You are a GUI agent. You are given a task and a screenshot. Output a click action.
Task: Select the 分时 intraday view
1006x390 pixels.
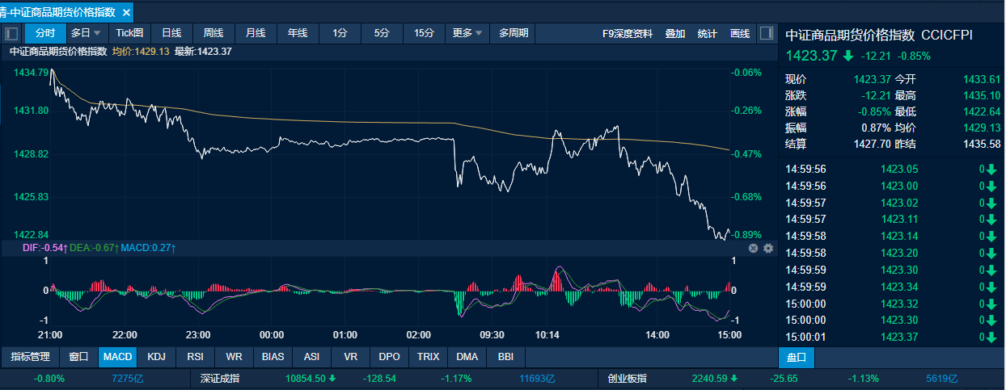pyautogui.click(x=44, y=33)
